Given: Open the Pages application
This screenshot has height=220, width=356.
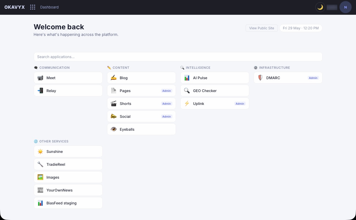Looking at the screenshot, I should point(141,91).
